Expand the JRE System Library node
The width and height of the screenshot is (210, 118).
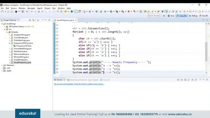(5, 27)
